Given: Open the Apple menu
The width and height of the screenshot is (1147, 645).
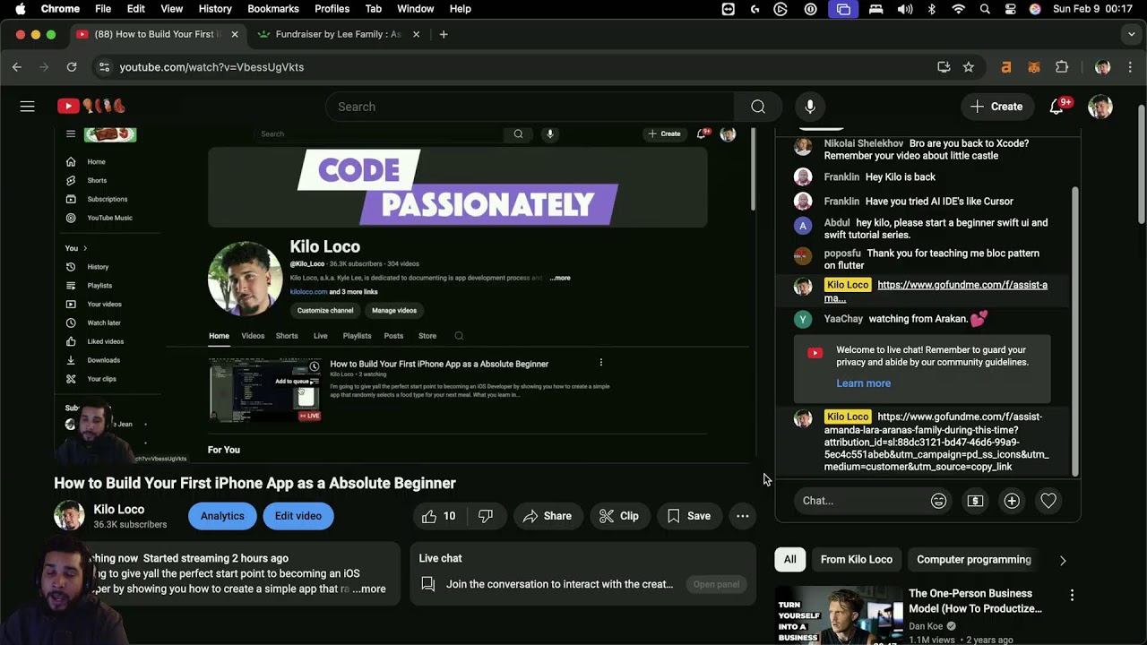Looking at the screenshot, I should 21,9.
